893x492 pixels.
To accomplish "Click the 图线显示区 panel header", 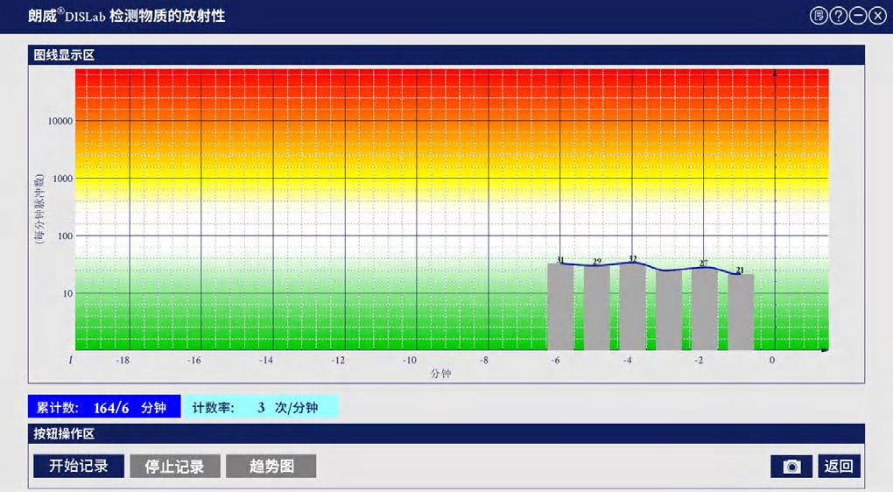I will pyautogui.click(x=64, y=55).
